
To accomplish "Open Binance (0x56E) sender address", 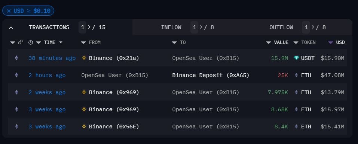I will click(x=114, y=126).
